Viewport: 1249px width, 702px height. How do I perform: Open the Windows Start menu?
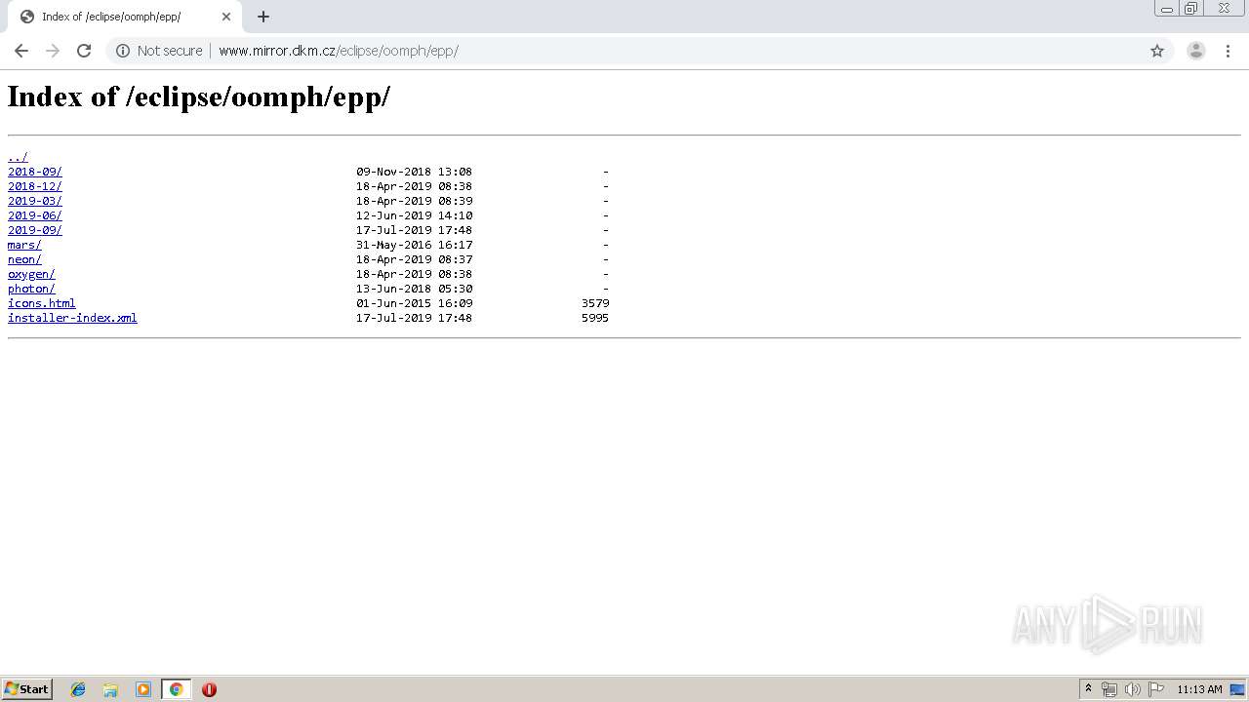(x=27, y=689)
